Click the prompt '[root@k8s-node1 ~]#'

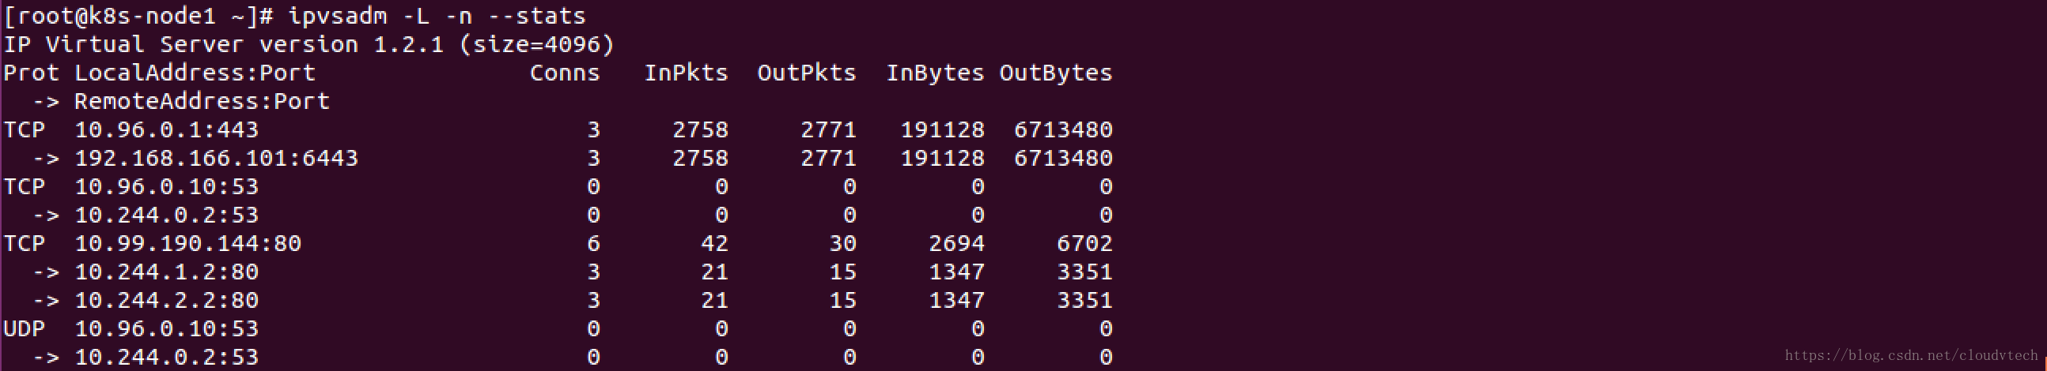[x=139, y=16]
